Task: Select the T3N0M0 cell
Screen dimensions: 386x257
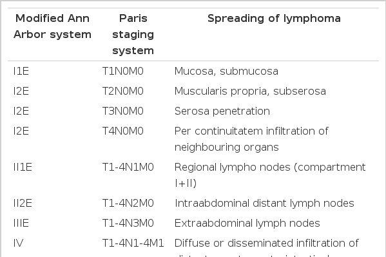Action: 123,111
